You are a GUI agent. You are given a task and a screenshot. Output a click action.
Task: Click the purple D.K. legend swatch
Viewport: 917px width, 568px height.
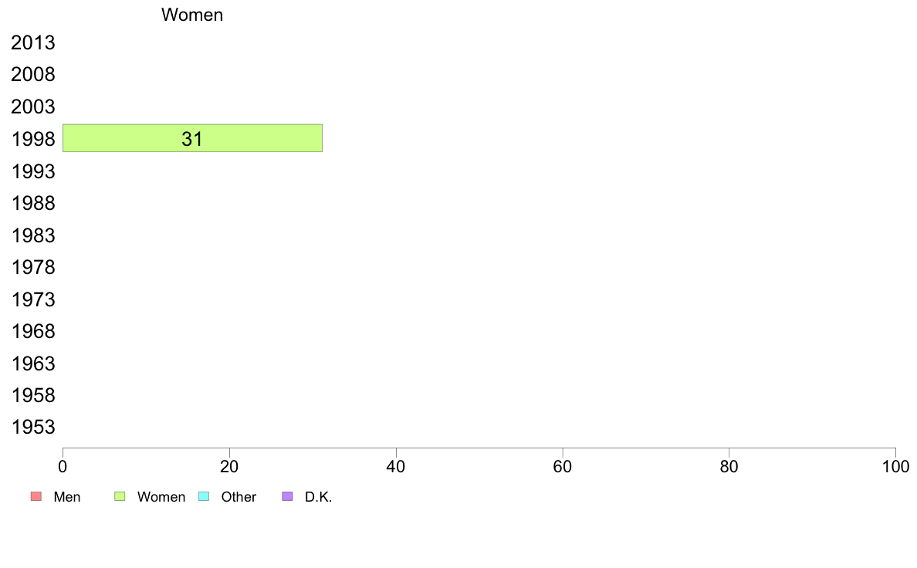(x=287, y=496)
